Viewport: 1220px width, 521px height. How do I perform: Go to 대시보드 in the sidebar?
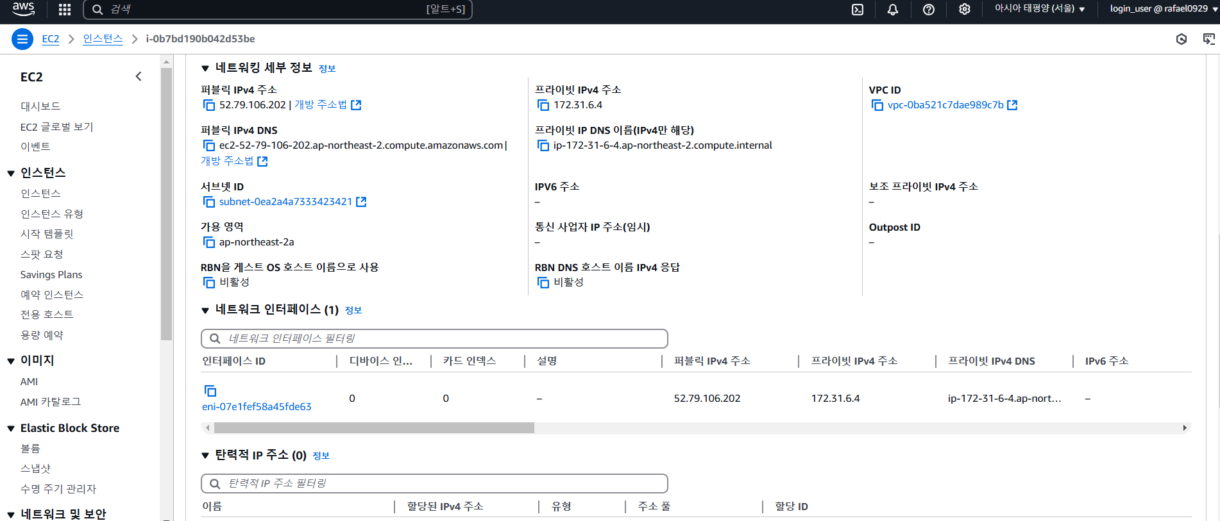[x=40, y=106]
